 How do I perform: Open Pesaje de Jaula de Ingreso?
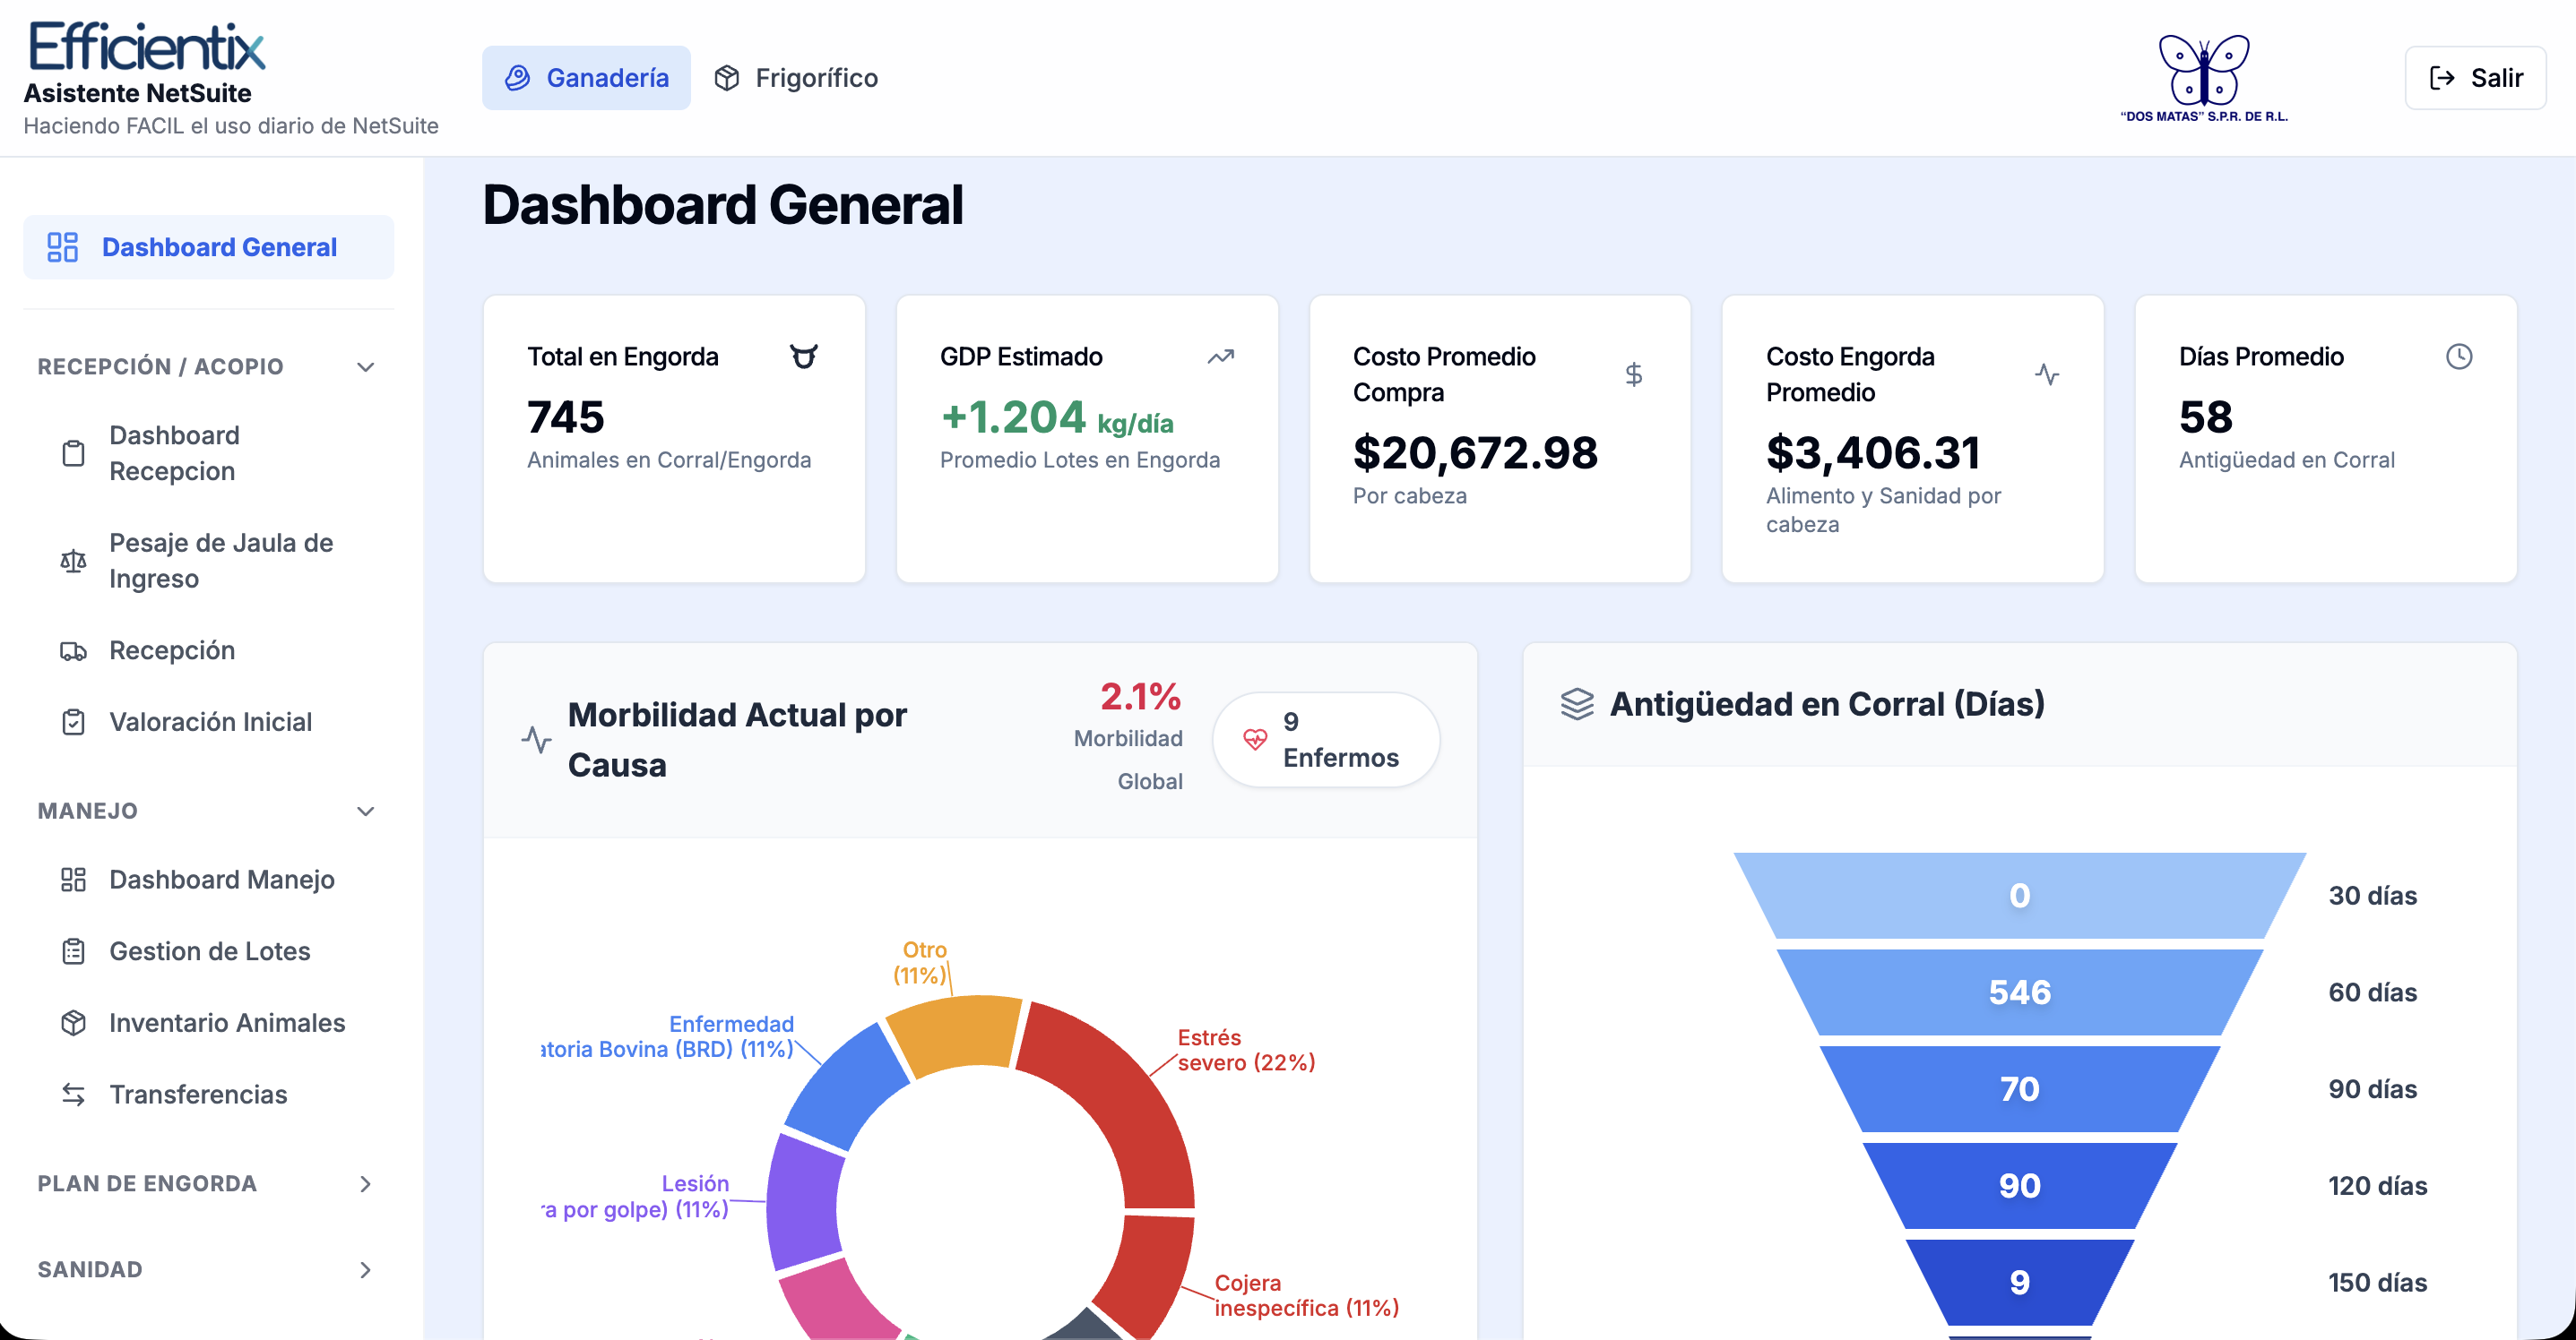(208, 562)
